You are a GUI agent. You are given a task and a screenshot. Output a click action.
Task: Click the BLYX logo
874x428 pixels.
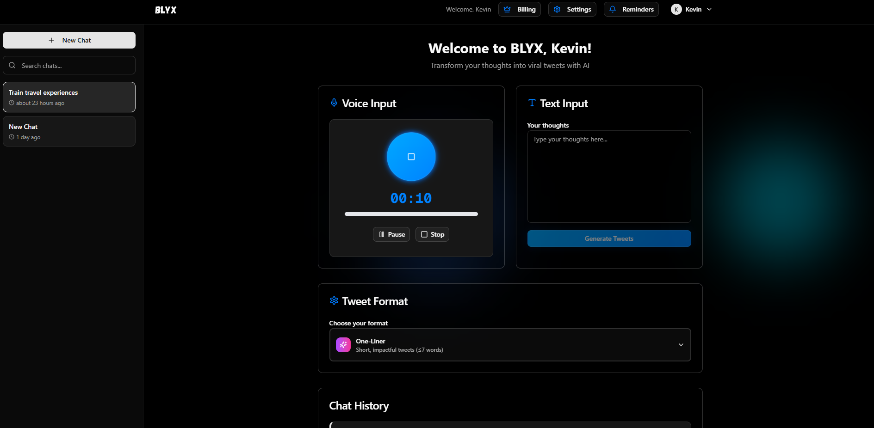[x=166, y=10]
